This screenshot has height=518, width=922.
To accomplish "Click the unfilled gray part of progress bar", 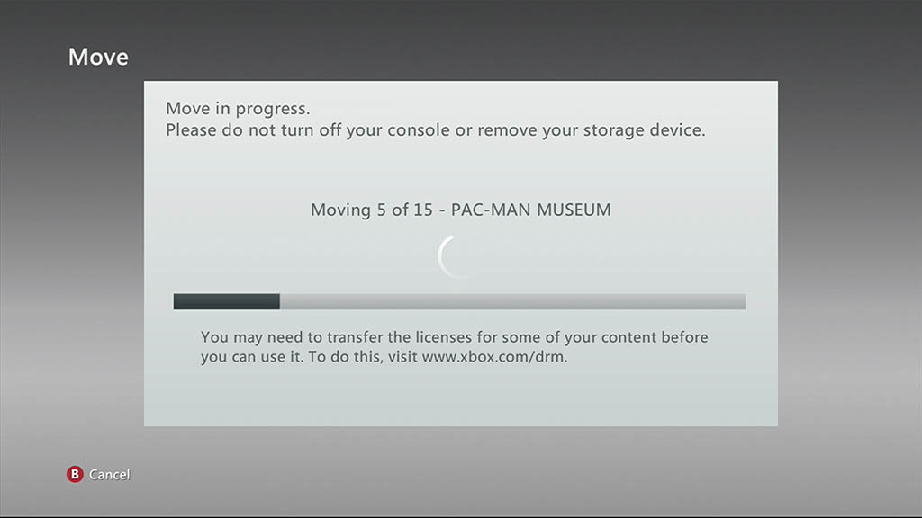I will point(512,301).
